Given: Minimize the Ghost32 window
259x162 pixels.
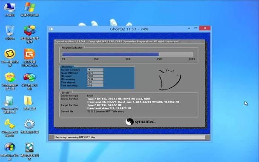Looking at the screenshot, I should 189,29.
